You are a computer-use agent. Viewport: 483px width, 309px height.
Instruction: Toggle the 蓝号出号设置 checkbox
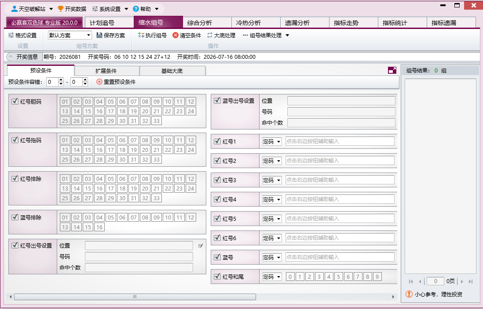click(217, 100)
